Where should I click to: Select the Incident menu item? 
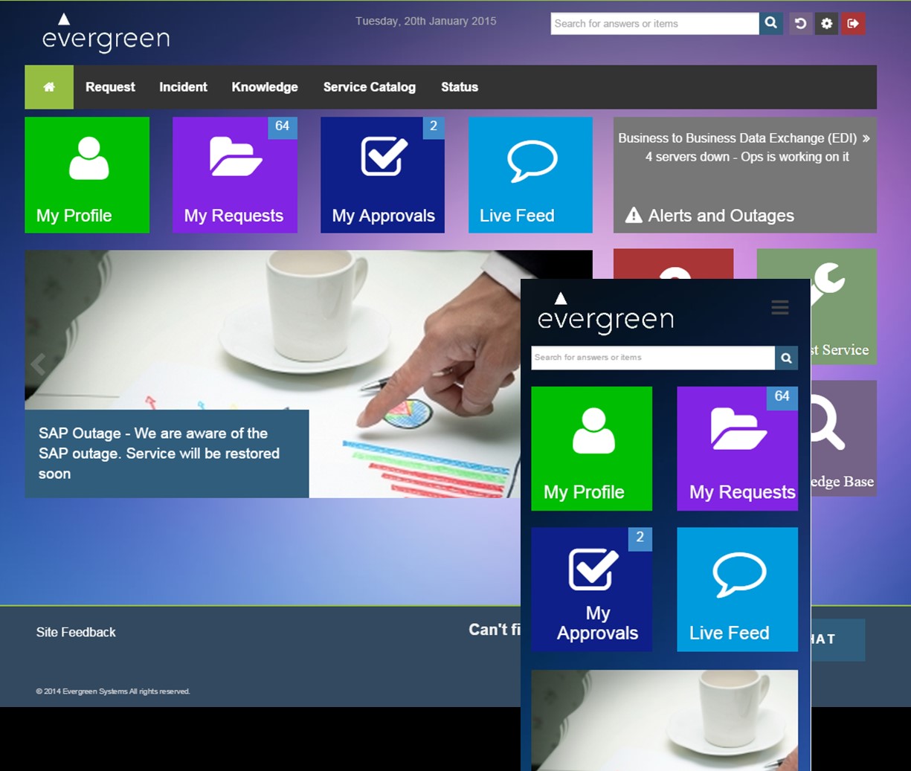click(183, 87)
